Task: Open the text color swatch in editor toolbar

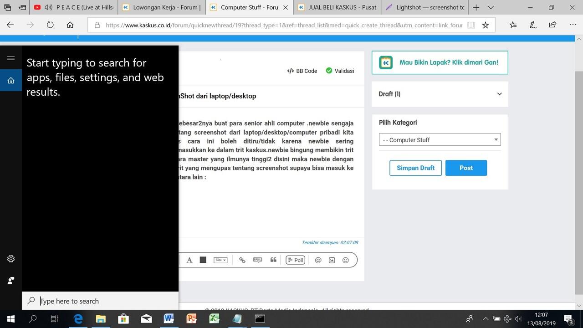Action: (x=203, y=260)
